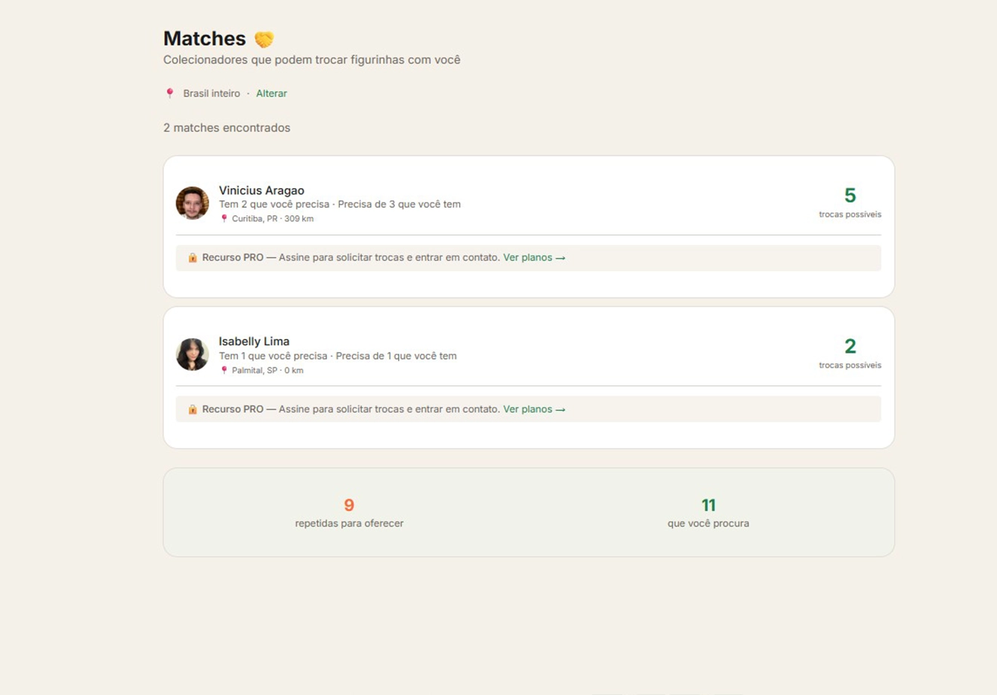Click the pin icon next to Curitiba, PR
The width and height of the screenshot is (997, 695).
[224, 218]
